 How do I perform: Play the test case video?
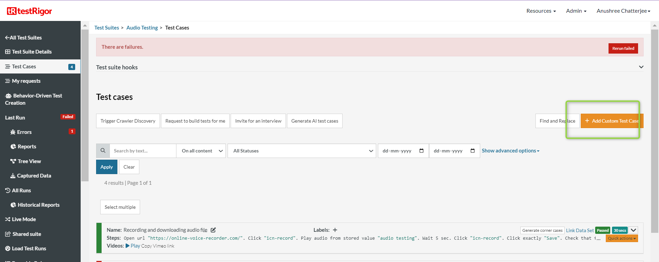pos(133,246)
